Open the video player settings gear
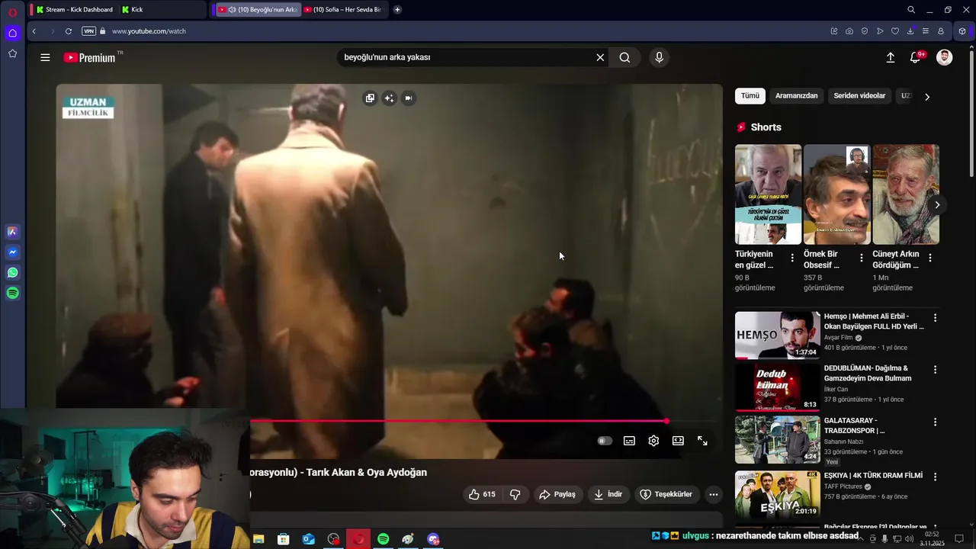Viewport: 976px width, 549px height. tap(653, 441)
